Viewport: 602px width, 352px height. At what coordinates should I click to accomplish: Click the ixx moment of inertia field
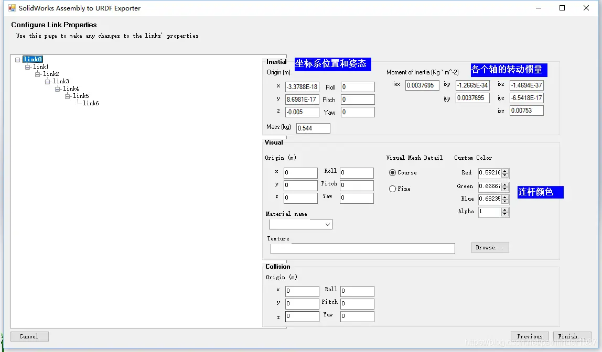422,85
